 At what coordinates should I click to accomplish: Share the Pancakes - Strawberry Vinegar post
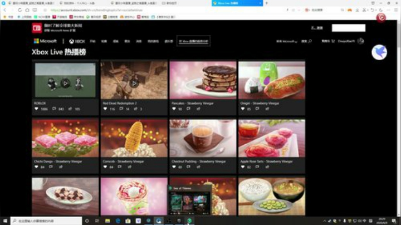pos(198,109)
